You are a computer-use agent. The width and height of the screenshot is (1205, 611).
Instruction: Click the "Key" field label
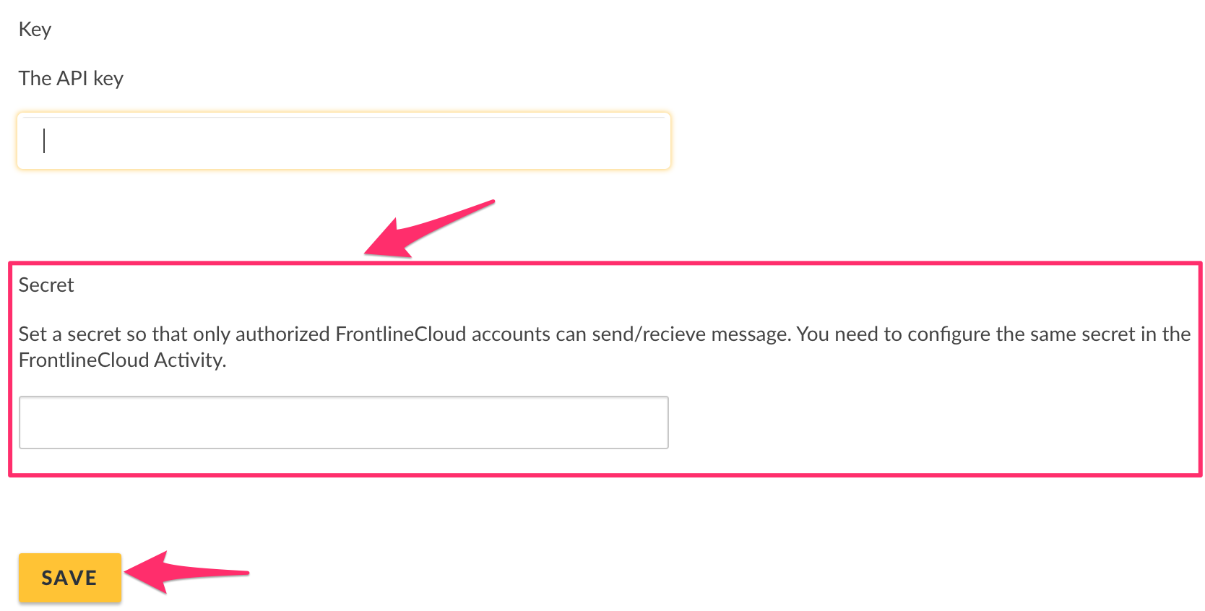(x=35, y=30)
